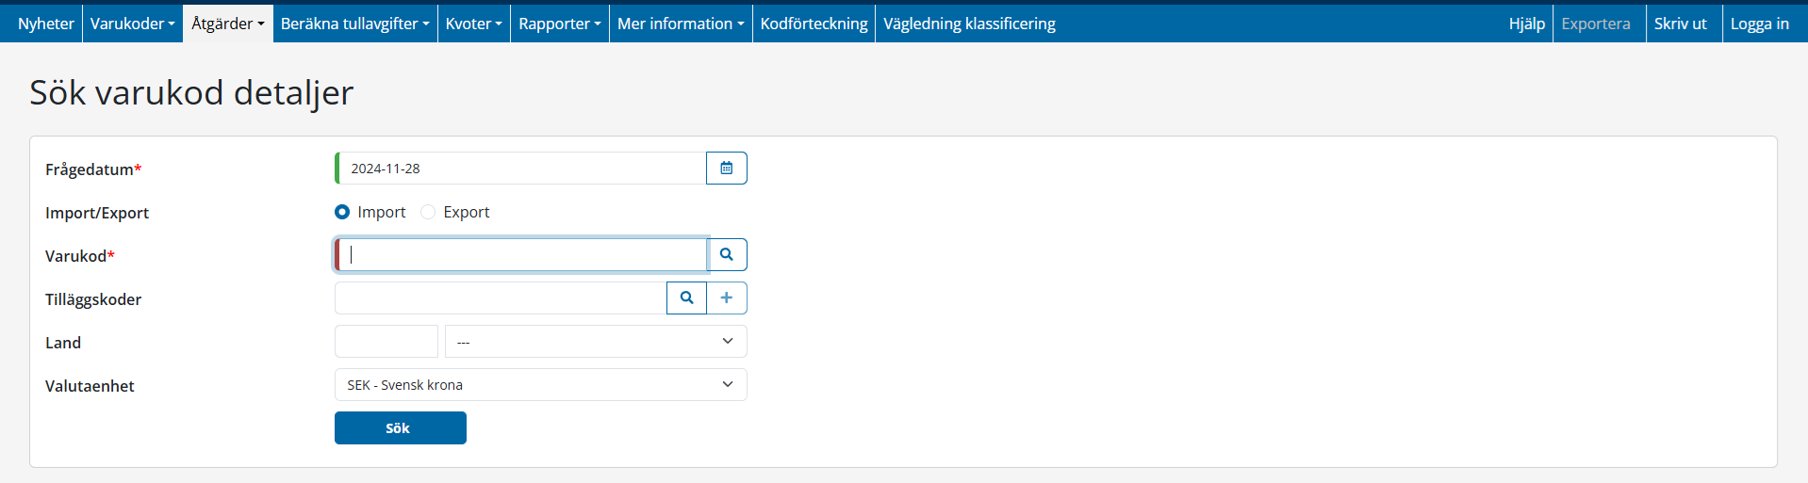The width and height of the screenshot is (1808, 483).
Task: Click the Sök button
Action: 400,428
